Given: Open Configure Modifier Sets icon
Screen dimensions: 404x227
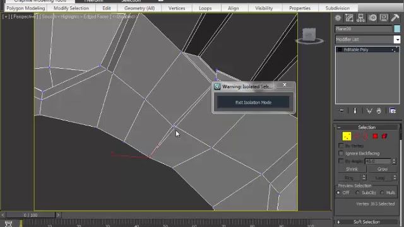Looking at the screenshot, I should [x=393, y=111].
